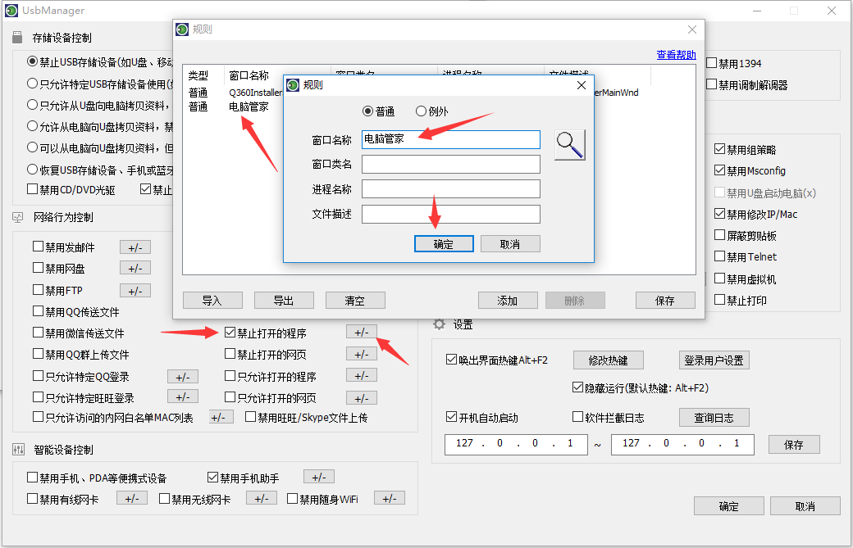Uncheck the 禁止打开的程序 checkbox

[230, 333]
